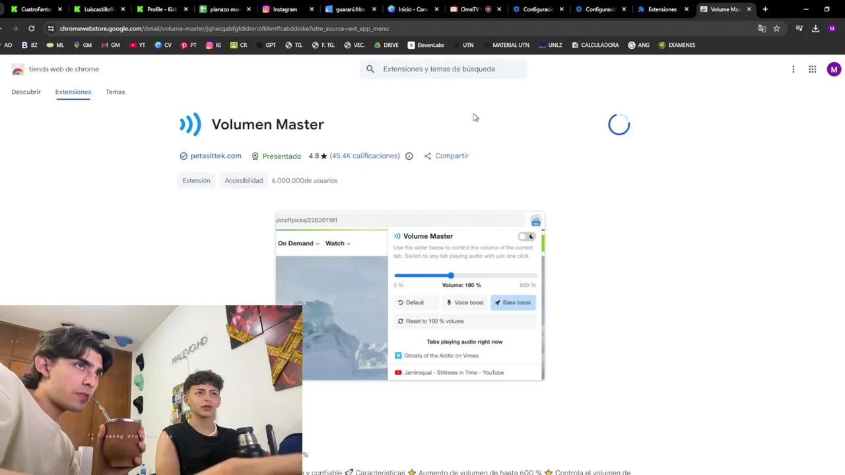Open the Volume Master preview screenshot
845x475 pixels.
click(x=410, y=296)
